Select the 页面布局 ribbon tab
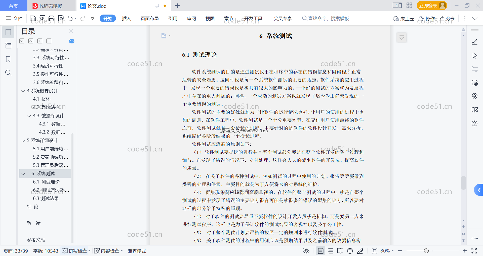The image size is (483, 256). pos(149,18)
